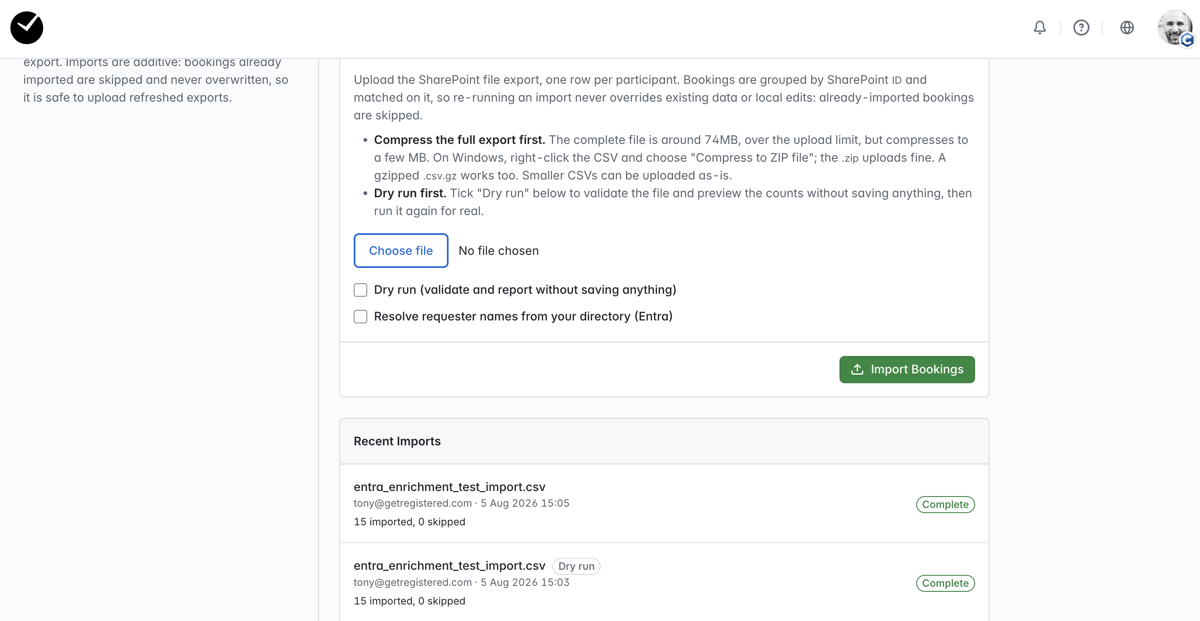Viewport: 1200px width, 621px height.
Task: Click the Import Bookings button
Action: coord(906,369)
